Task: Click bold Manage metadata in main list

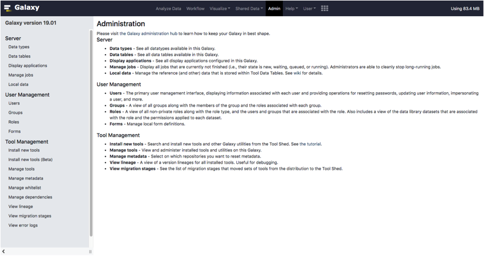Action: (x=128, y=156)
